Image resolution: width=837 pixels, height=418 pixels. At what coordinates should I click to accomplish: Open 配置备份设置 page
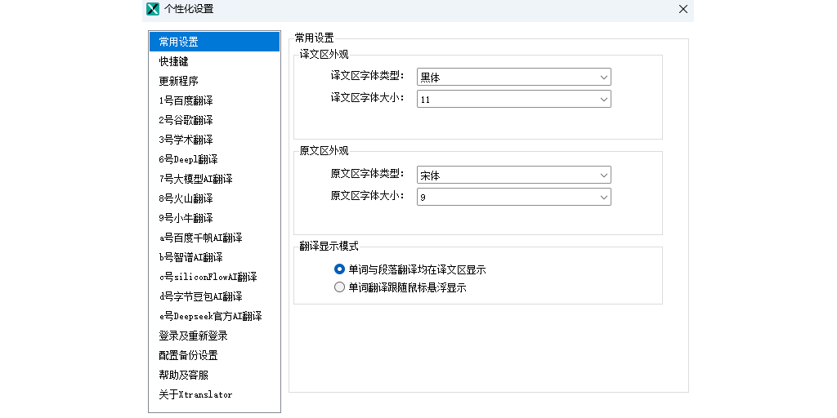click(188, 355)
